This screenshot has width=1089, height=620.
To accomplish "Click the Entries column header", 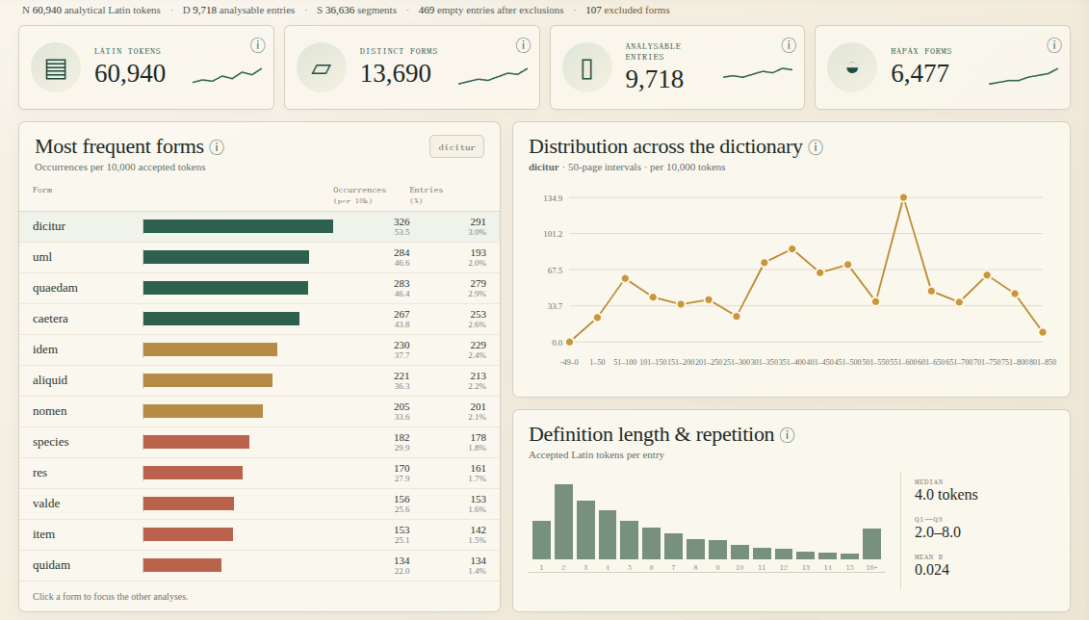I will click(x=426, y=195).
